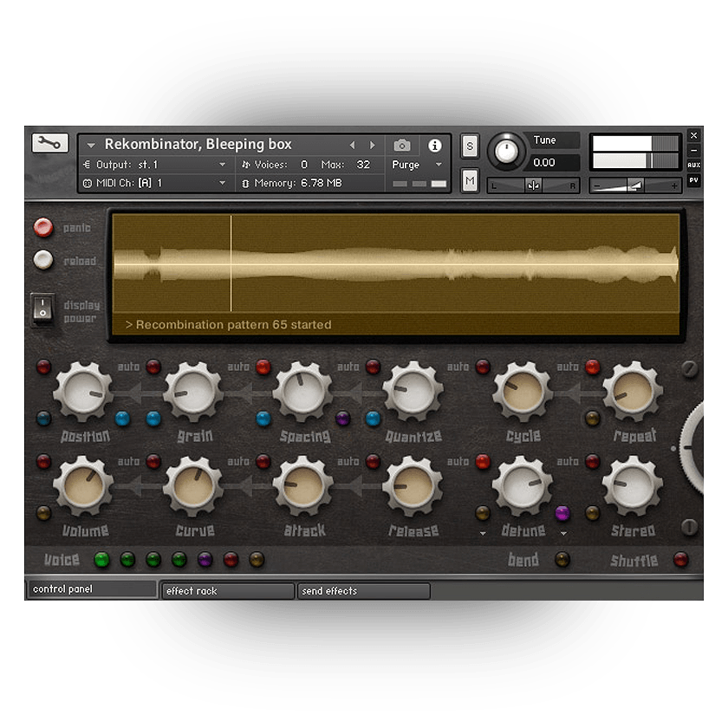Click the white reload button
This screenshot has width=728, height=728.
43,259
